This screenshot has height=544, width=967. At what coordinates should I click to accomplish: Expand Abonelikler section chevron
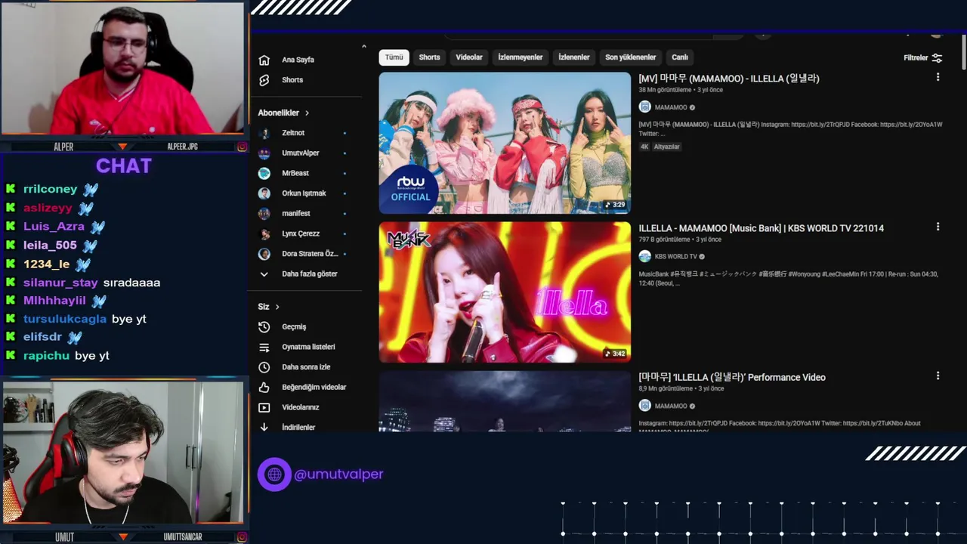coord(307,113)
